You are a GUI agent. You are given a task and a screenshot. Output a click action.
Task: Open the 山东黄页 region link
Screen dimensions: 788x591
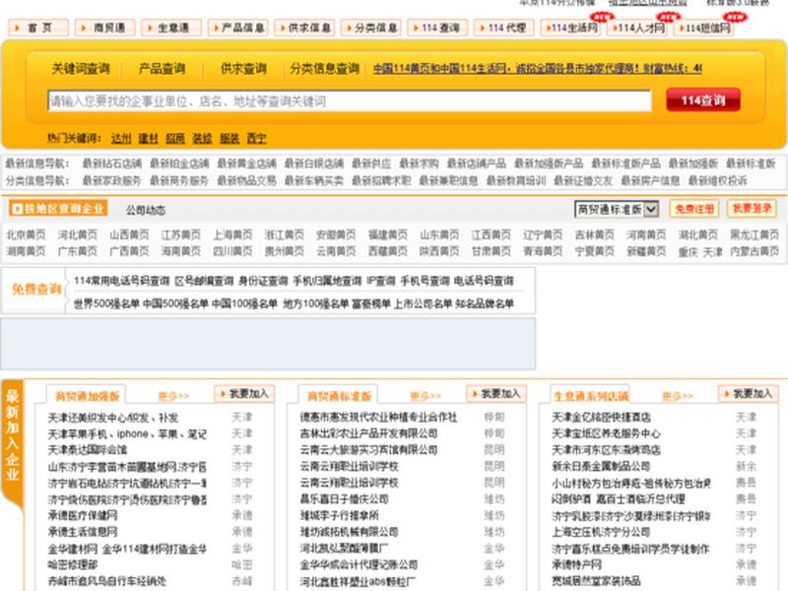pos(439,234)
